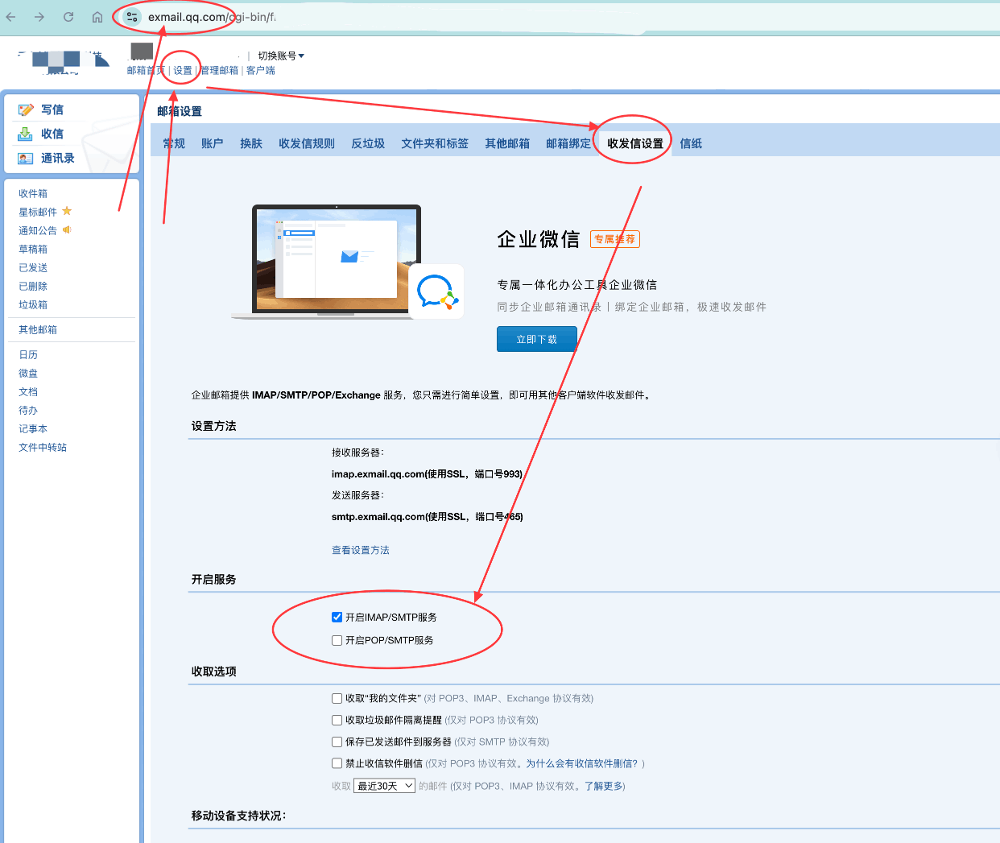Click the 立即下载 download button
Screen dimensions: 1000x843
(536, 339)
